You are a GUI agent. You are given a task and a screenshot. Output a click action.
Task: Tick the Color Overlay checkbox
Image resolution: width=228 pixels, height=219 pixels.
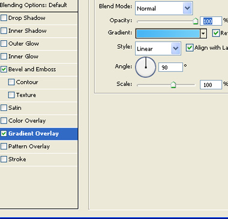4,121
